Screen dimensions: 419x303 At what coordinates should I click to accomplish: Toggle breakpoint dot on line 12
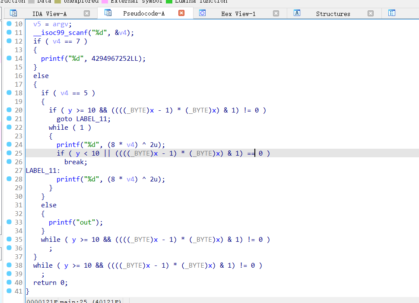pos(9,41)
